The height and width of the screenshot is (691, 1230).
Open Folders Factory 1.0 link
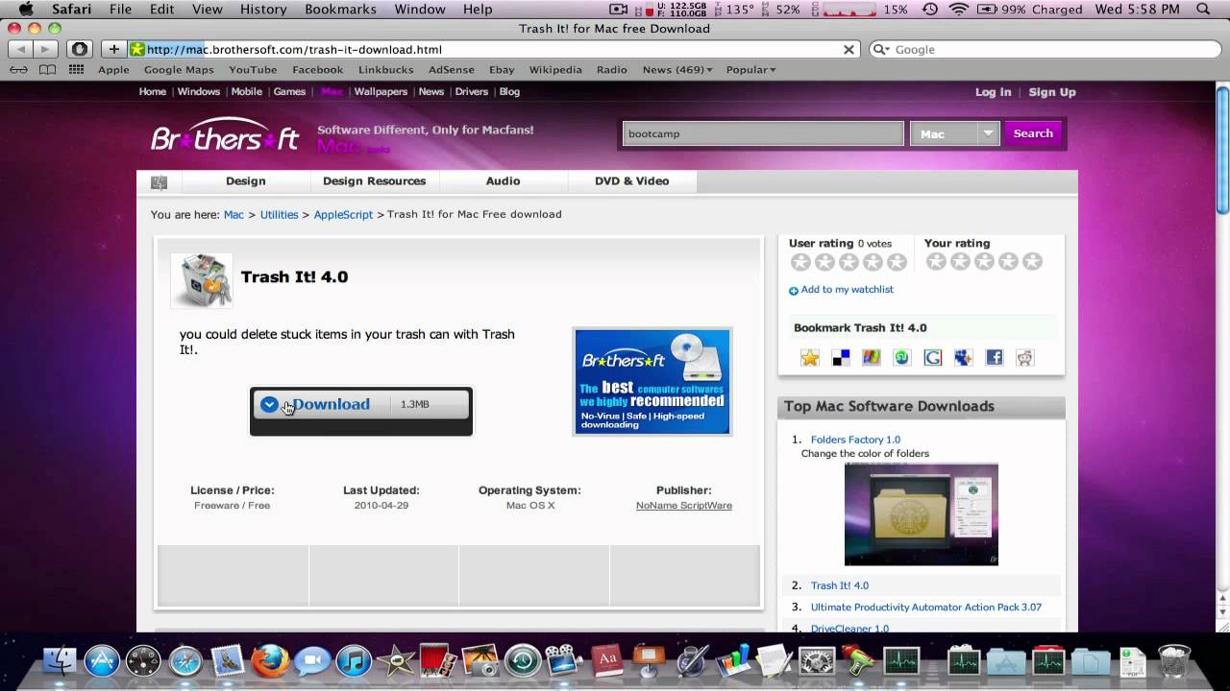click(855, 440)
